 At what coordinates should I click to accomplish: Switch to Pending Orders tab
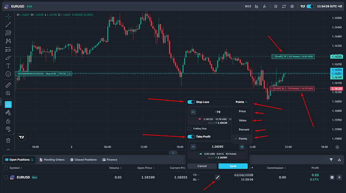tap(52, 160)
